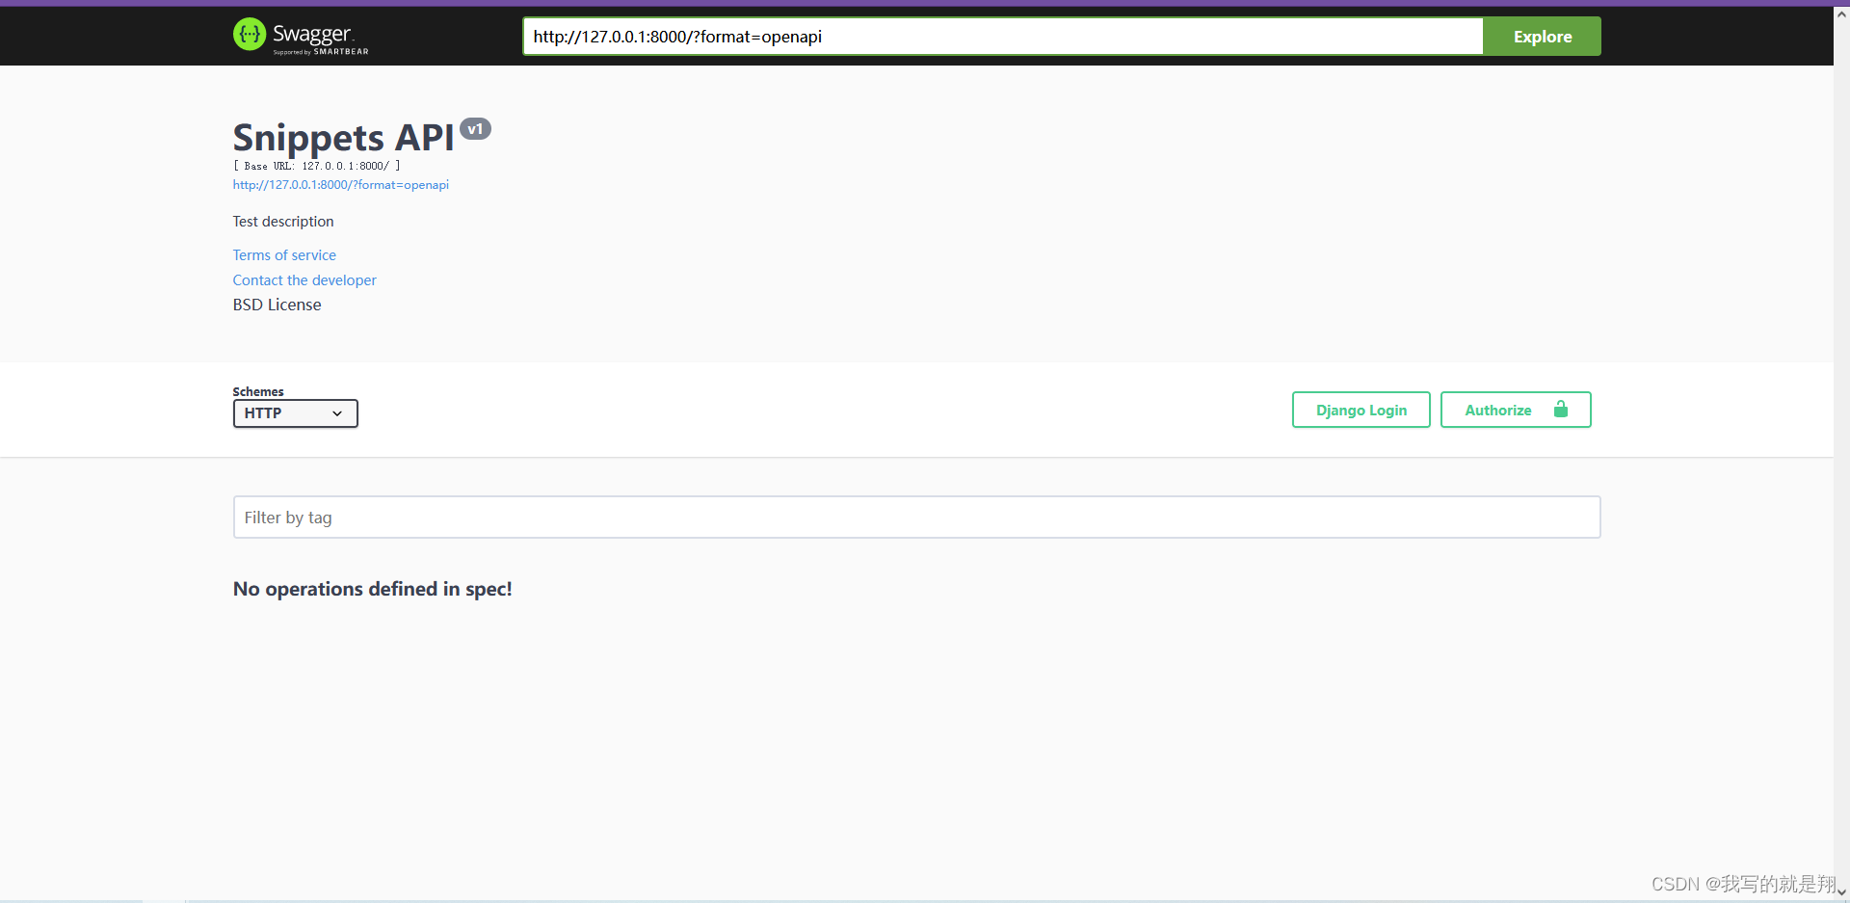Select HTTP from the Schemes combo box
The width and height of the screenshot is (1850, 903).
click(295, 413)
